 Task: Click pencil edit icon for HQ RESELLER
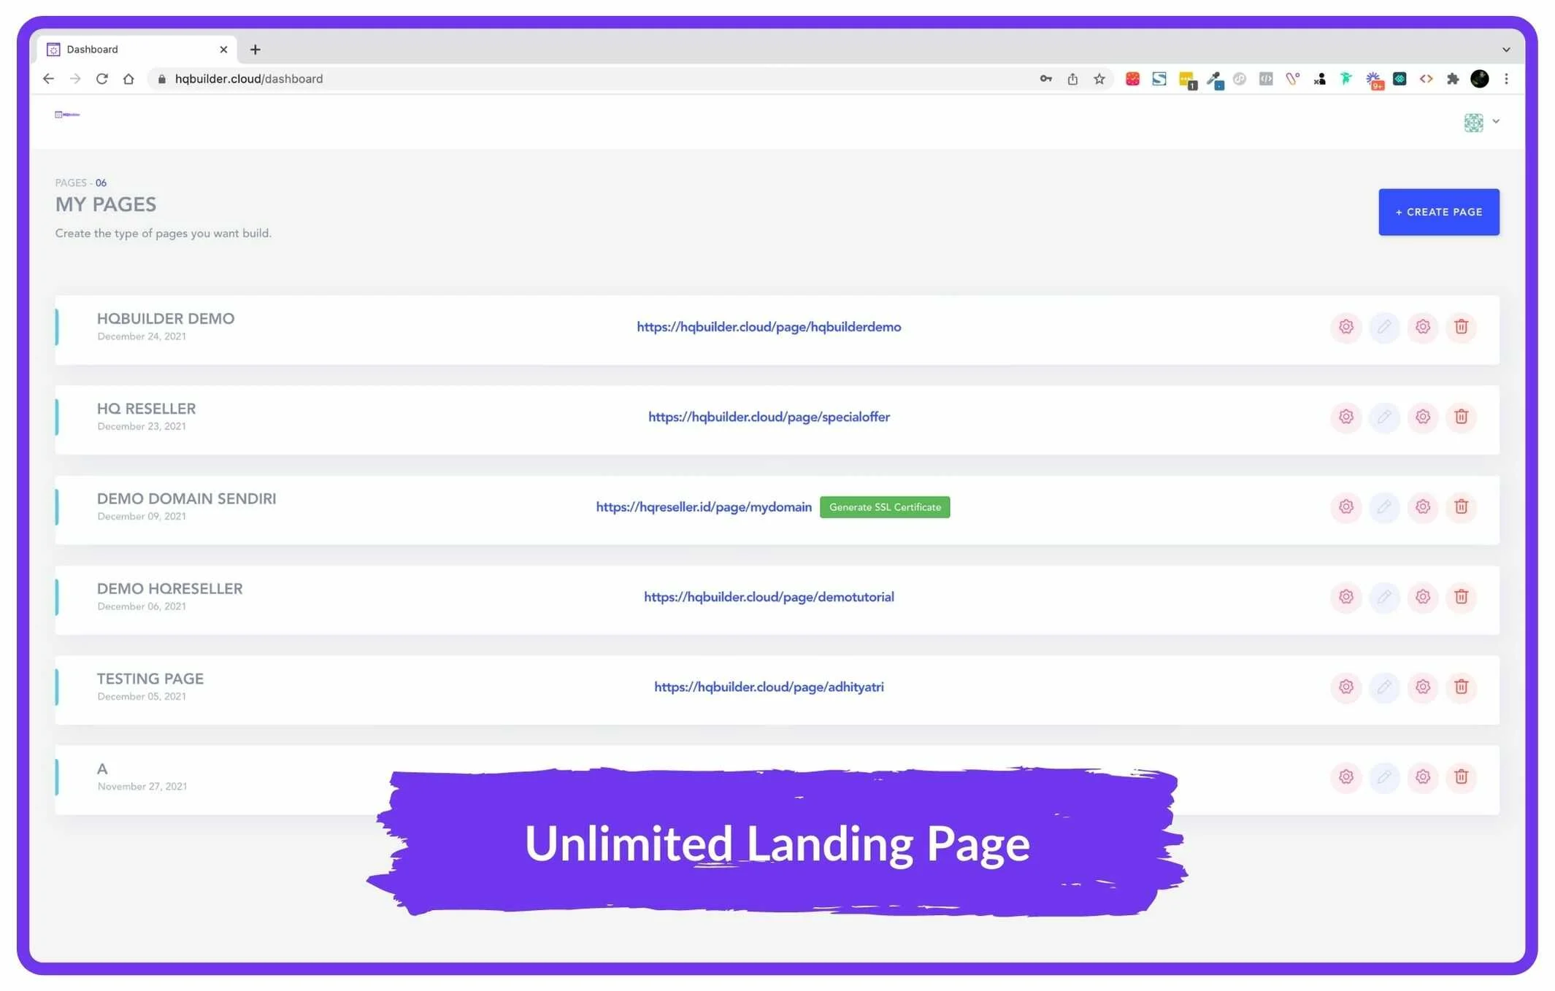(1384, 417)
